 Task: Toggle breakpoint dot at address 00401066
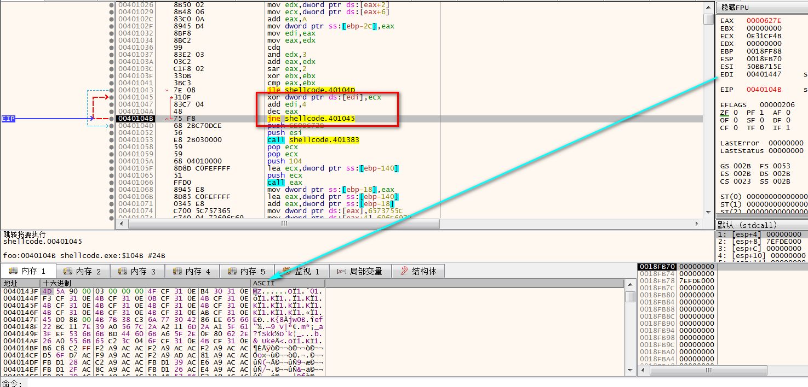(112, 183)
